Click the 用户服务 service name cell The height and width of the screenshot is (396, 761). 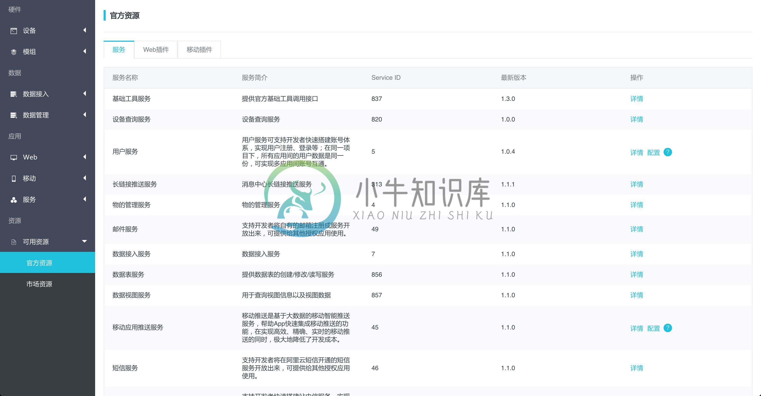click(125, 152)
